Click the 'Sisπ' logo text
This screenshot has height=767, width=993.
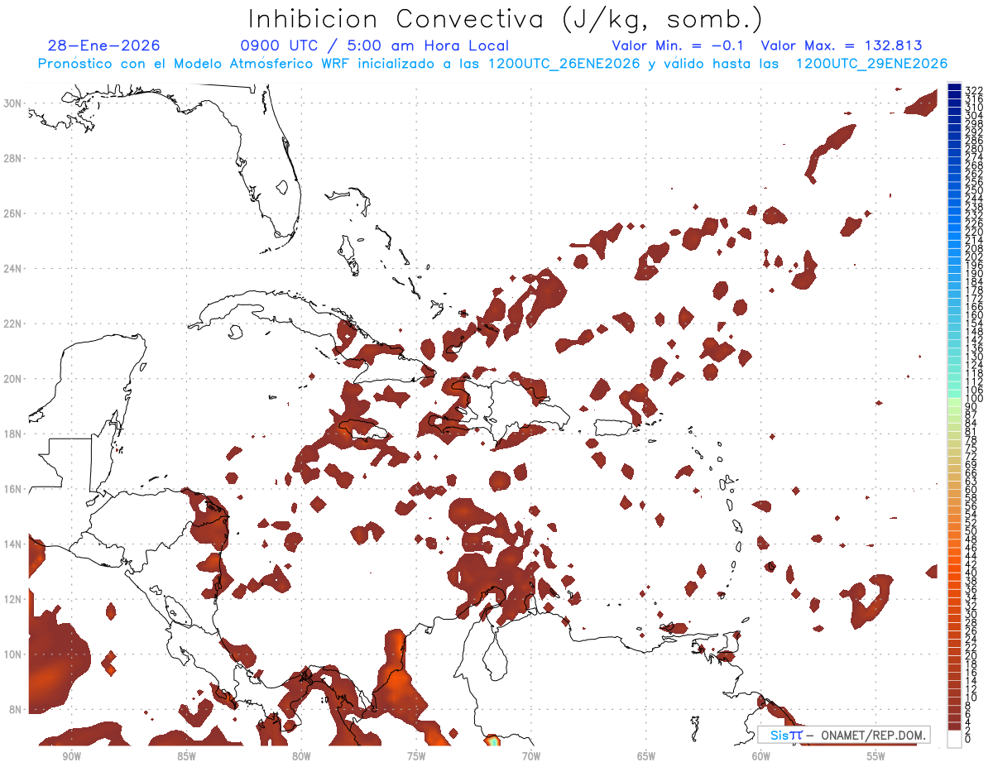786,735
